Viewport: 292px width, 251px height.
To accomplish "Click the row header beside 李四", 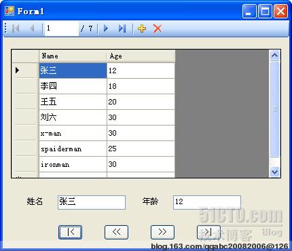I will click(x=25, y=86).
